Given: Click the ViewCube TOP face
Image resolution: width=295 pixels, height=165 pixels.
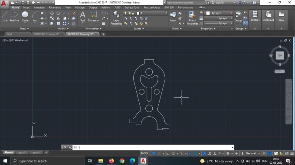Looking at the screenshot, I should (x=280, y=55).
